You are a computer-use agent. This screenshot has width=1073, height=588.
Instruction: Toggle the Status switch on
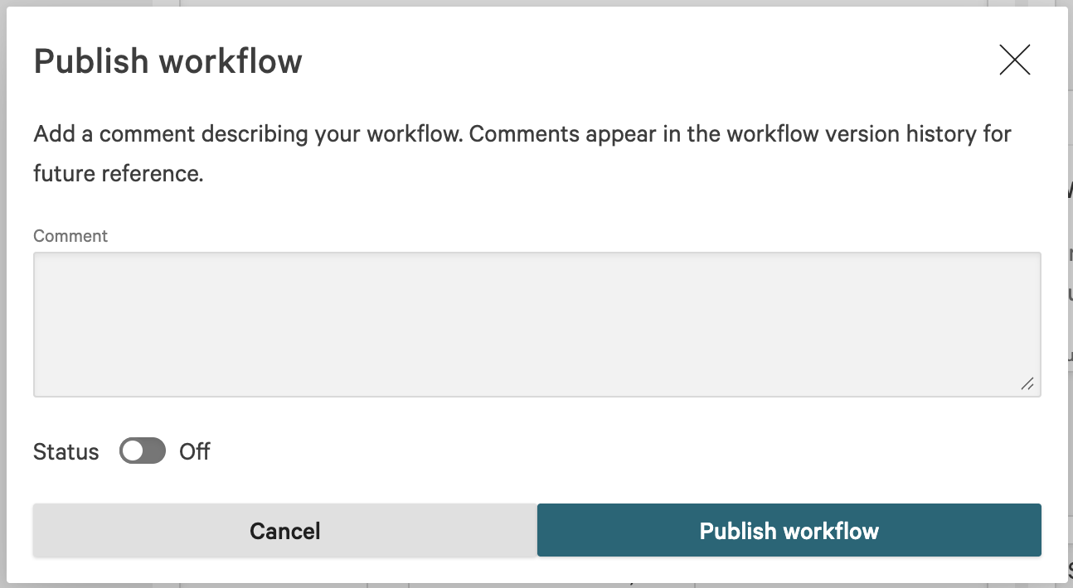143,451
